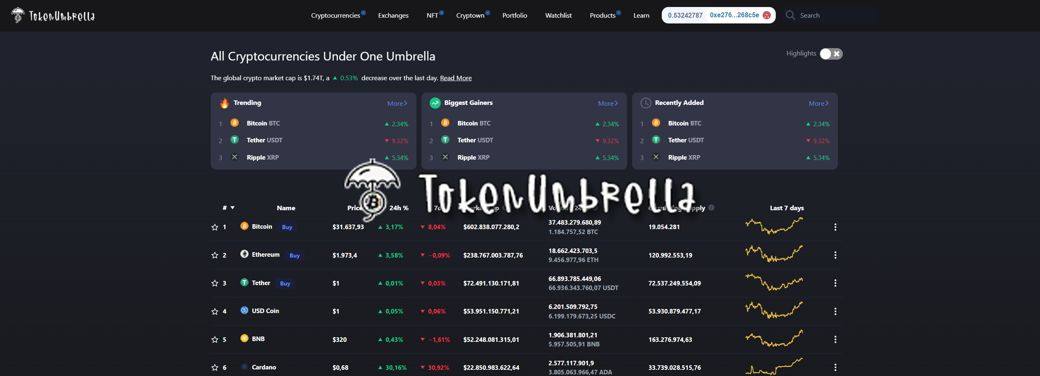The height and width of the screenshot is (376, 1040).
Task: Open the three-dot menu for BNB row
Action: 835,339
